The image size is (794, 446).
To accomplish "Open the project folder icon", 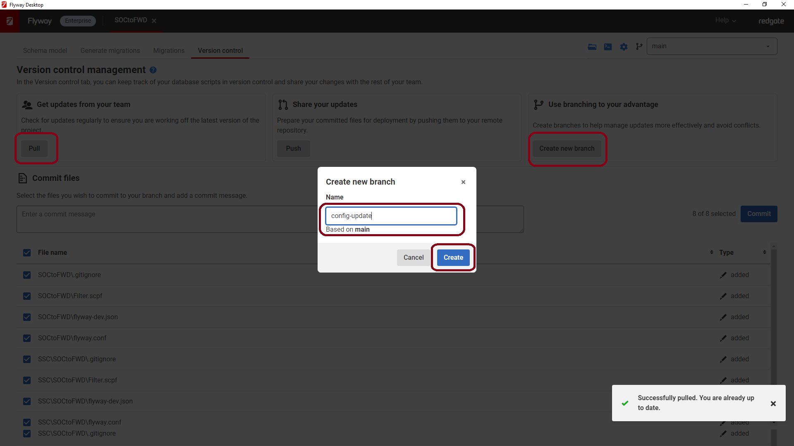I will [592, 47].
